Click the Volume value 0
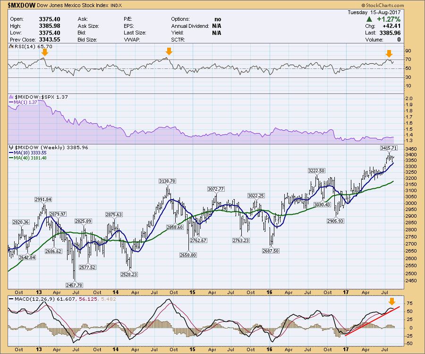The image size is (425, 354). [x=399, y=40]
